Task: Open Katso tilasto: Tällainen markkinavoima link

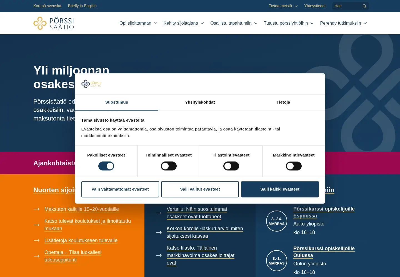Action: pyautogui.click(x=201, y=255)
